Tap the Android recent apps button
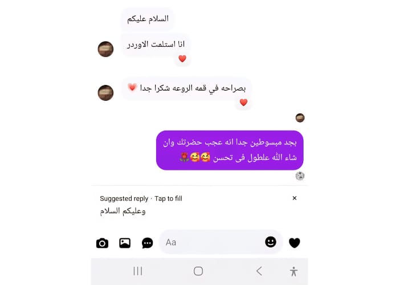Image resolution: width=399 pixels, height=285 pixels. click(138, 271)
